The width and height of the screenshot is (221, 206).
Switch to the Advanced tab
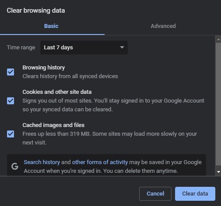(x=163, y=26)
